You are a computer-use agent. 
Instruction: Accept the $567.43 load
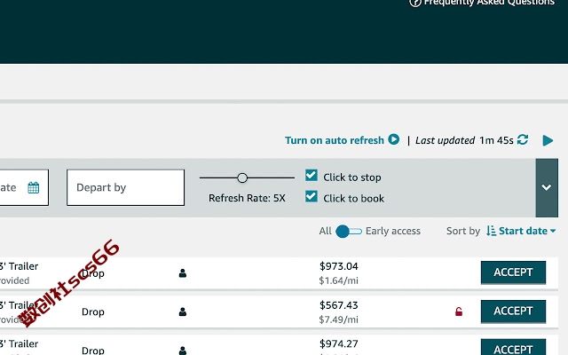[x=513, y=312]
